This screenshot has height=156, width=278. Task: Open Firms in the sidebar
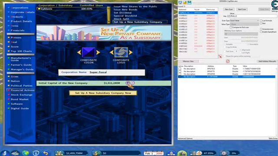14,26
